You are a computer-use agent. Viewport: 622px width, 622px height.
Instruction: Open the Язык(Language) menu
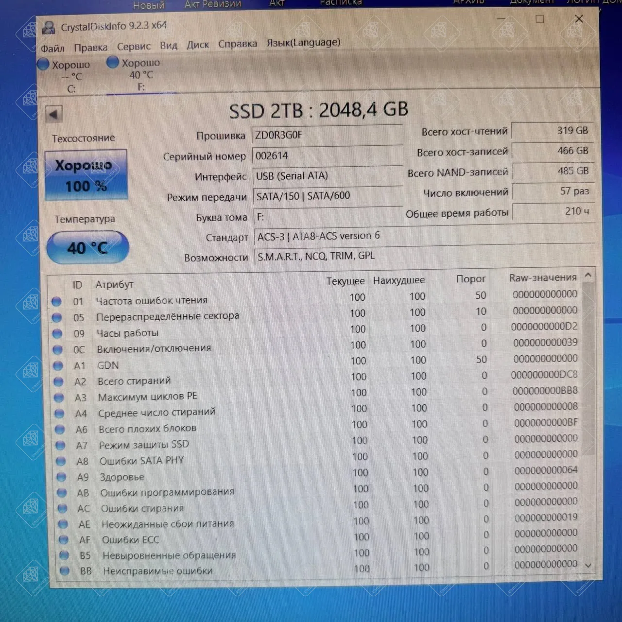(303, 42)
